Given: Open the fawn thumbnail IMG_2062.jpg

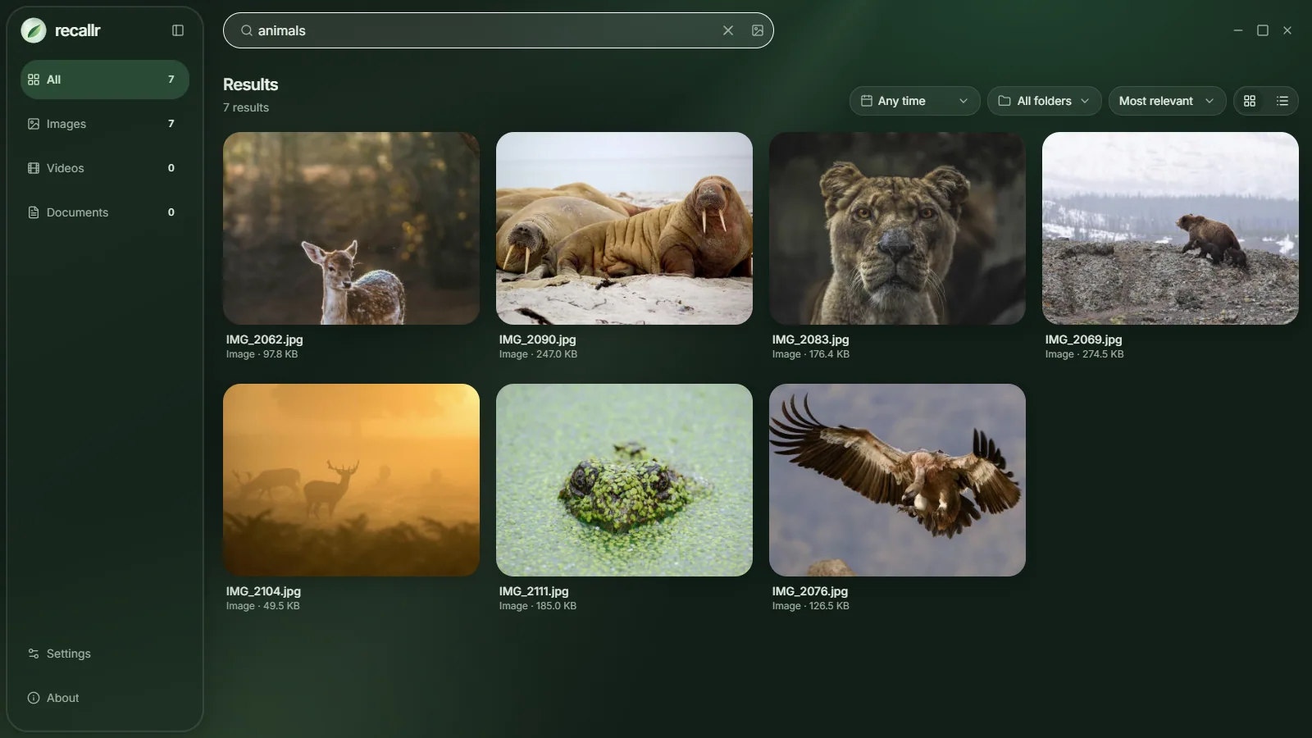Looking at the screenshot, I should (351, 228).
